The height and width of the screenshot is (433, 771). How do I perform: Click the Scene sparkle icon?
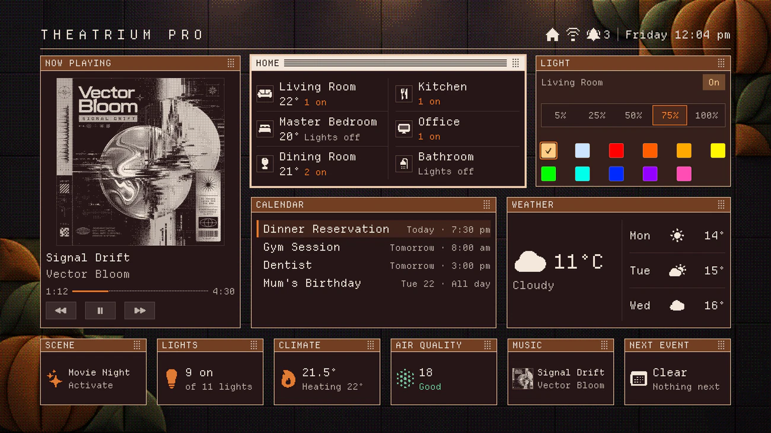click(x=55, y=379)
